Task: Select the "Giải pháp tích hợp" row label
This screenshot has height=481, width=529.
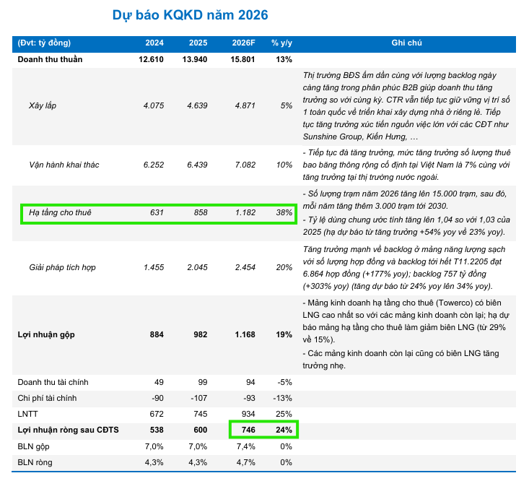Action: tap(62, 267)
